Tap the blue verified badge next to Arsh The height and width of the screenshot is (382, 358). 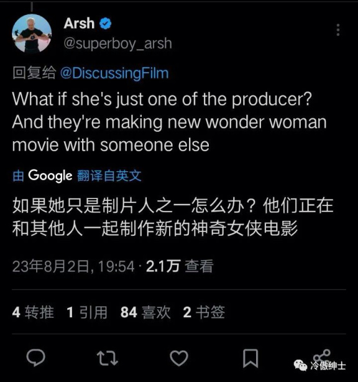[x=106, y=24]
